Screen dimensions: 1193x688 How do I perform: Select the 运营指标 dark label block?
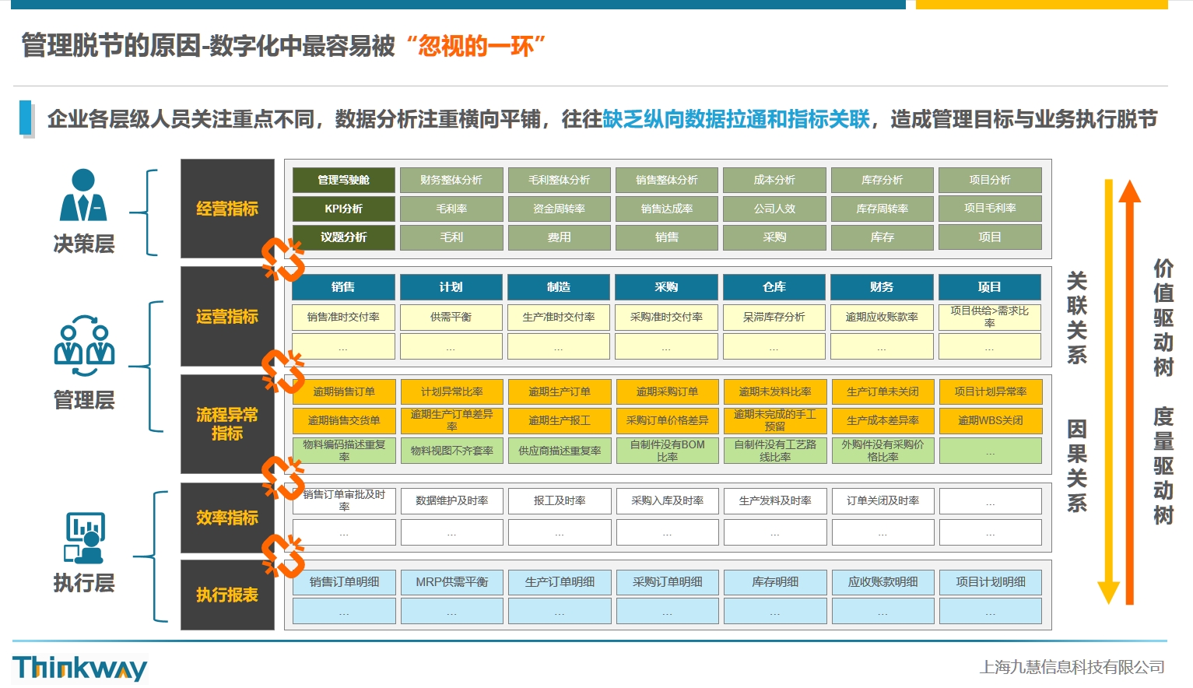click(x=227, y=317)
